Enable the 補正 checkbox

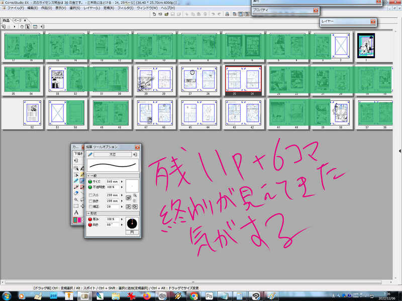90,207
